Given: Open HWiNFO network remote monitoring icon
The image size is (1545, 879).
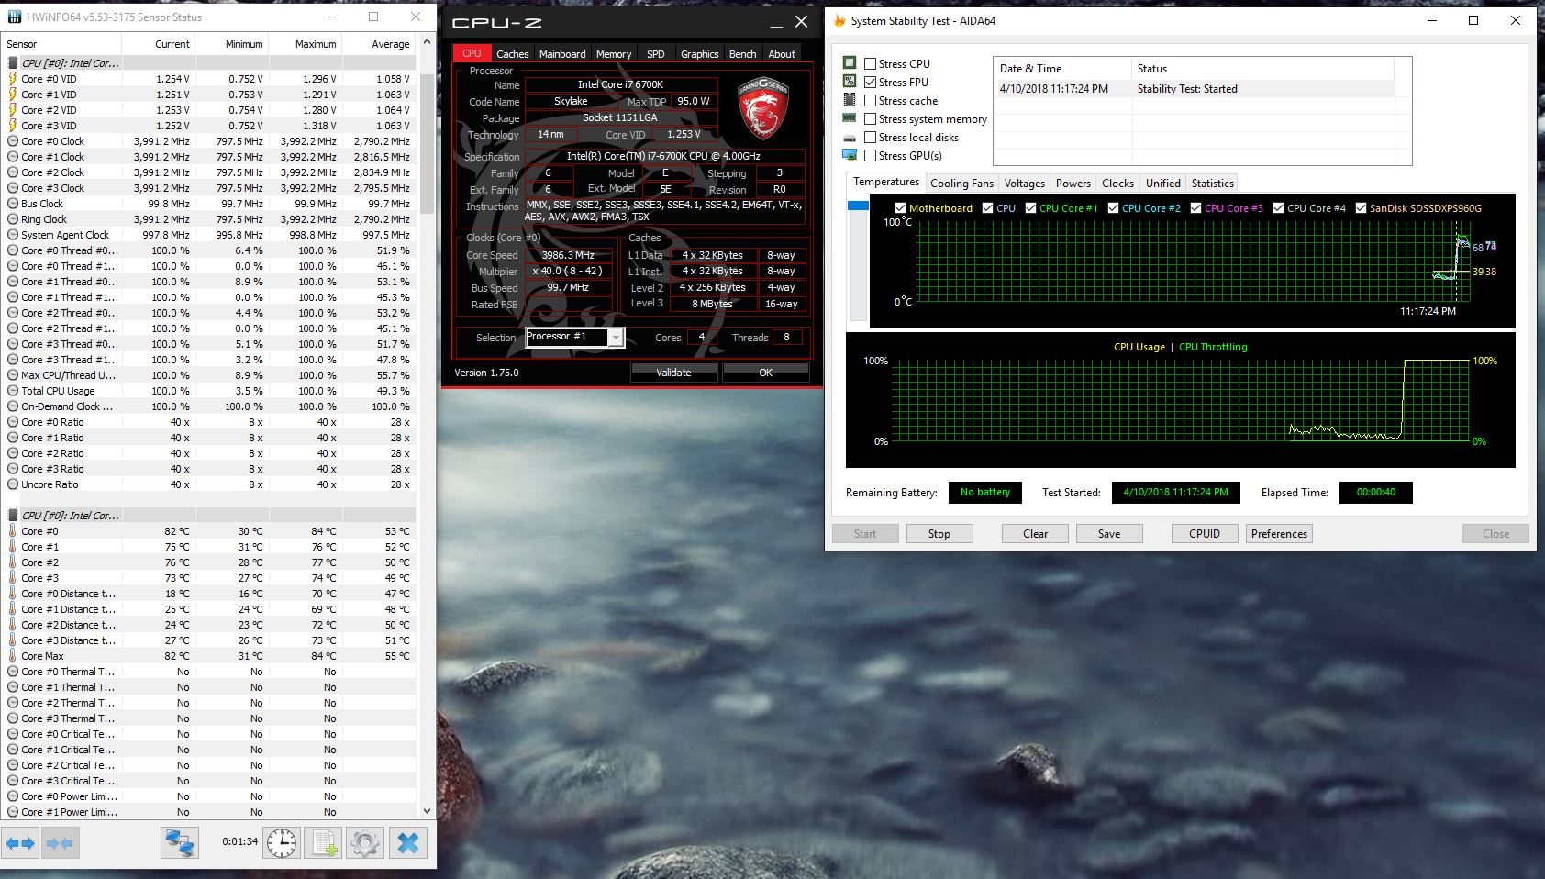Looking at the screenshot, I should click(179, 842).
